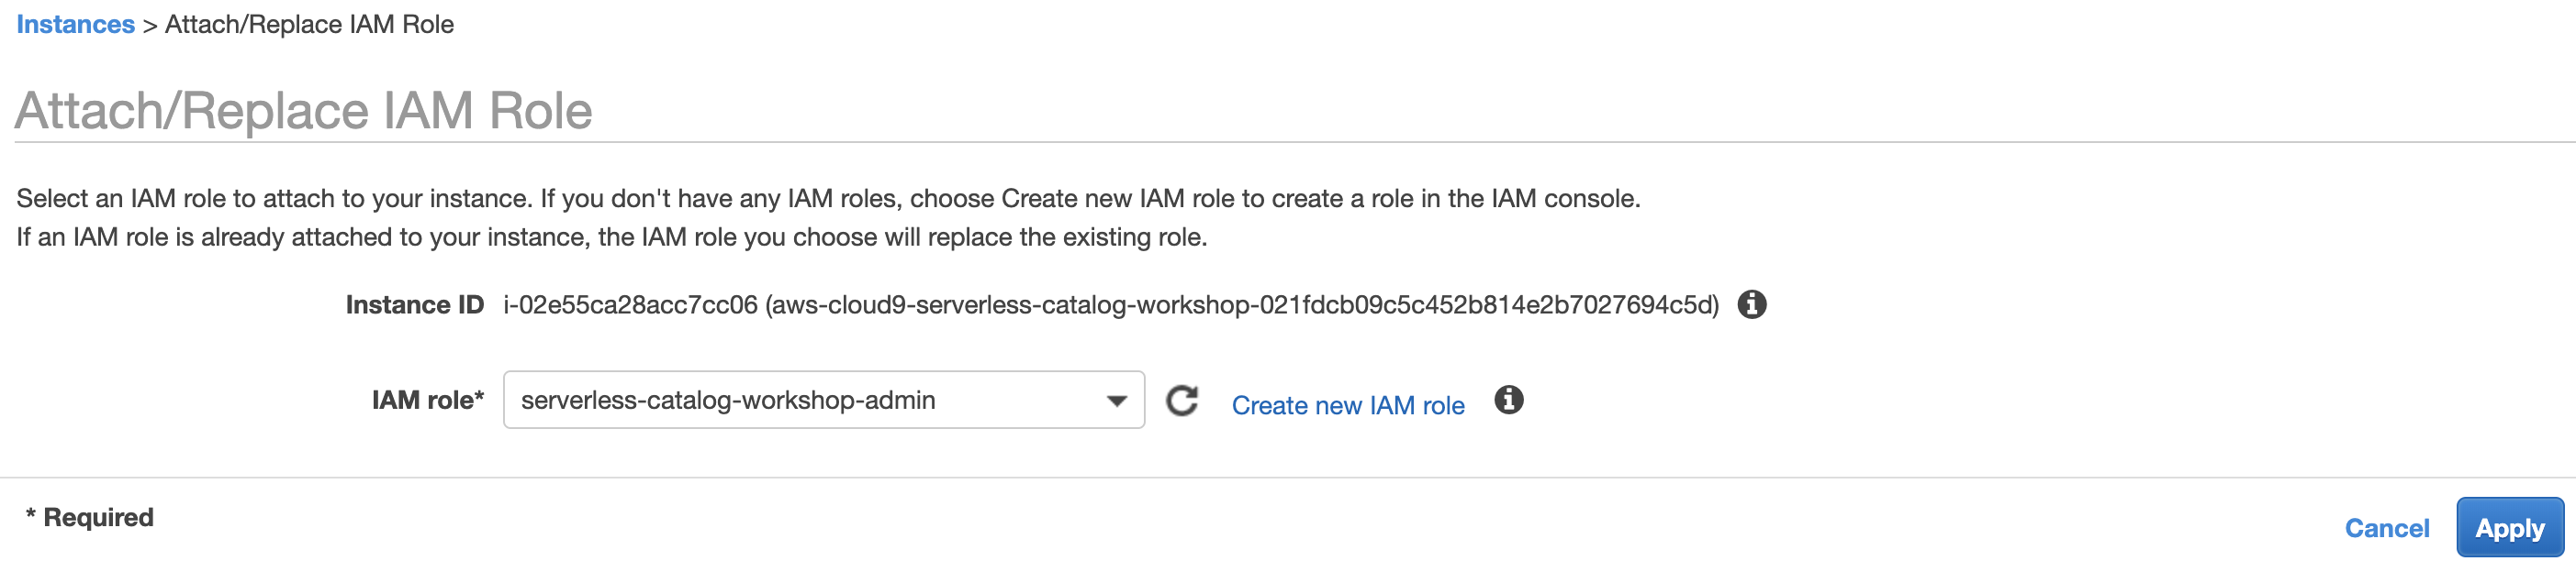Apply the selected IAM role
This screenshot has width=2576, height=583.
click(x=2509, y=528)
